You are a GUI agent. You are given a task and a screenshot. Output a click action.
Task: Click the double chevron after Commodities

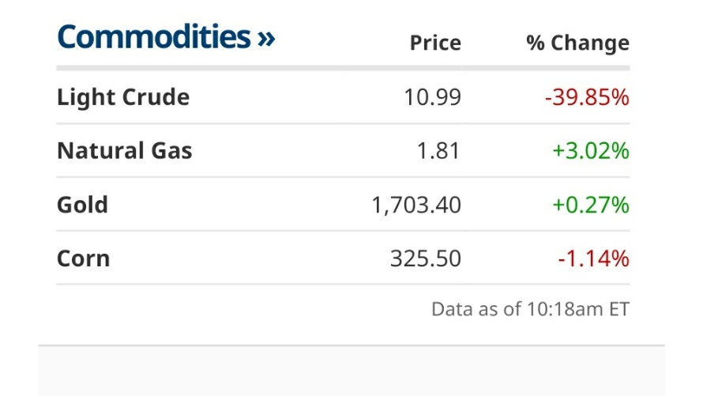tap(266, 39)
